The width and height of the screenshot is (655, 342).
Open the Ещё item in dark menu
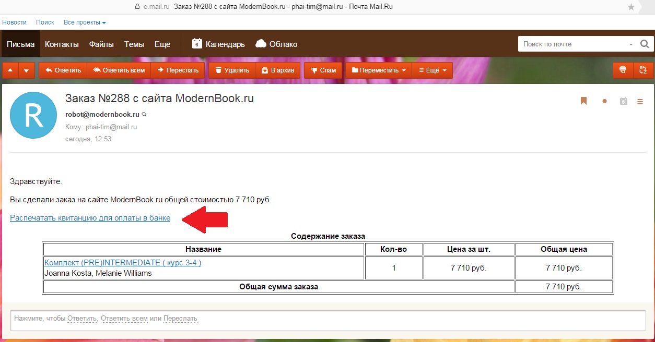tap(162, 44)
